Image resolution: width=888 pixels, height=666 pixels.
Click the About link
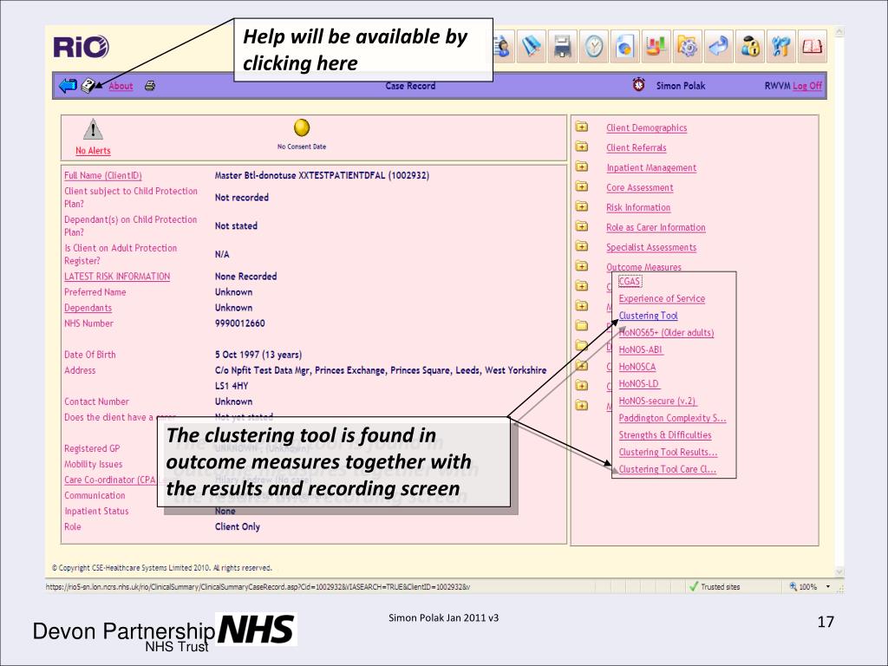tap(121, 86)
